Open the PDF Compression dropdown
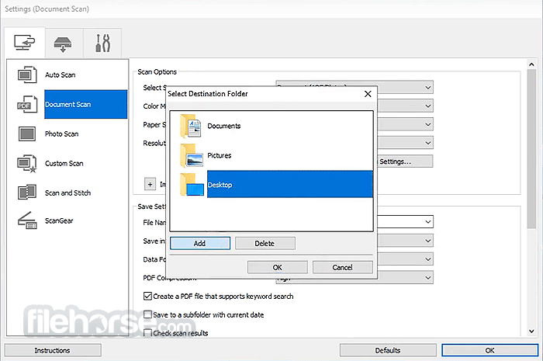Screen dimensions: 543x361 pyautogui.click(x=428, y=277)
